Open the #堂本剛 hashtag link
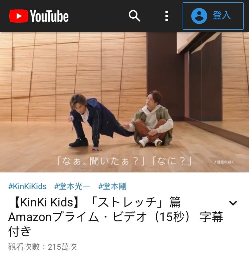The height and width of the screenshot is (260, 249). coord(112,186)
